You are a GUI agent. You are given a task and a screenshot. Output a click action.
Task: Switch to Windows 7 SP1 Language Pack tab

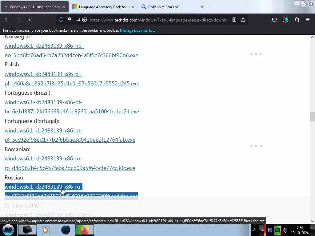pyautogui.click(x=34, y=7)
